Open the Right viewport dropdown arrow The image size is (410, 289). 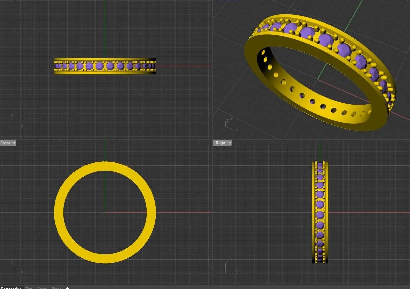click(230, 143)
